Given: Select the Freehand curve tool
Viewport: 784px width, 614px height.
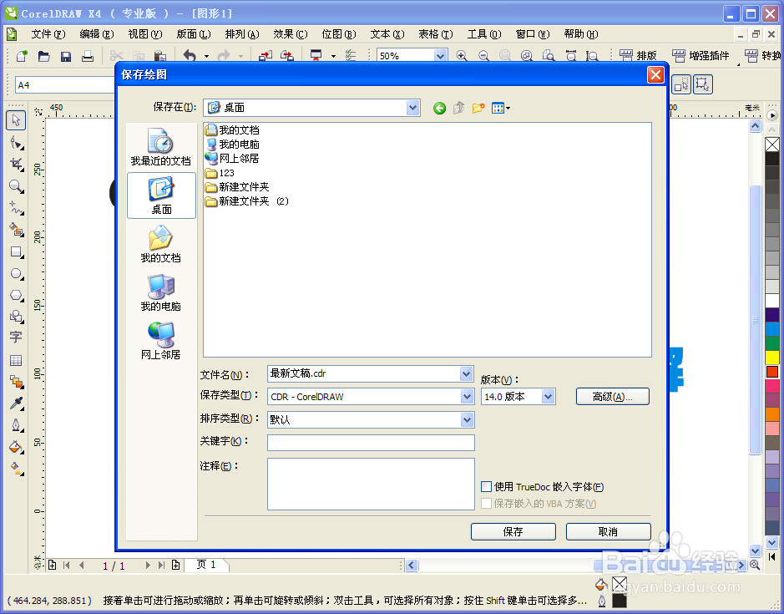Looking at the screenshot, I should [x=16, y=208].
